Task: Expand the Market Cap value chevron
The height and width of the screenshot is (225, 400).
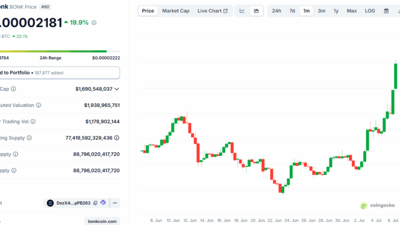Action: [116, 89]
